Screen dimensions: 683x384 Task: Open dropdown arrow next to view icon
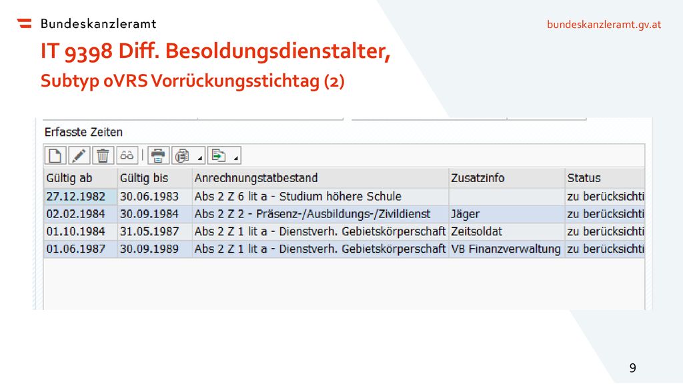point(199,158)
